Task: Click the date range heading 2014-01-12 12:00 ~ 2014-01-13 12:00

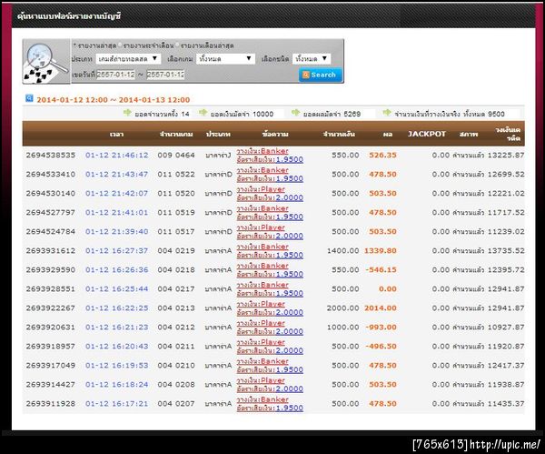Action: (x=114, y=100)
